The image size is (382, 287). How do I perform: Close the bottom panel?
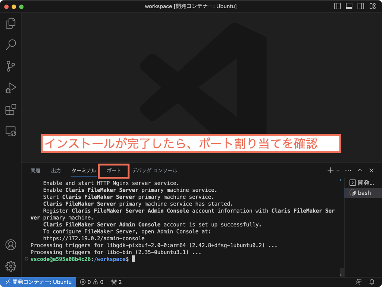[372, 170]
